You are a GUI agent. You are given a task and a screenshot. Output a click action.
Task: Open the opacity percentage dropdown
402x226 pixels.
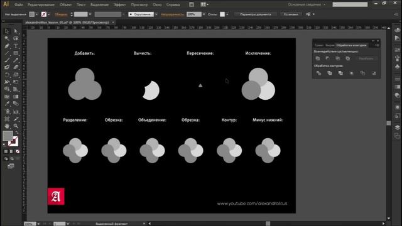pos(204,14)
